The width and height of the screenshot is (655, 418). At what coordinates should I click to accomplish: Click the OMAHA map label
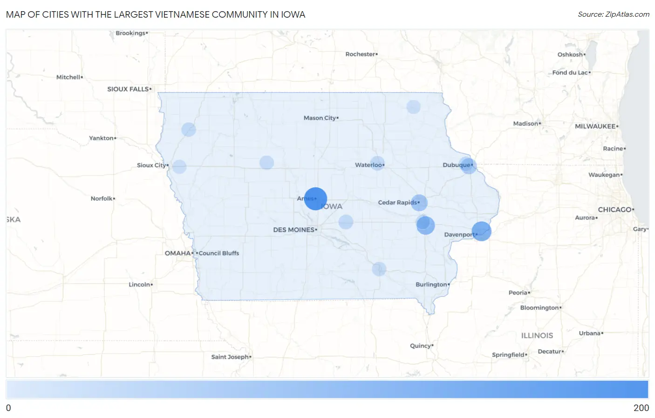click(x=177, y=253)
